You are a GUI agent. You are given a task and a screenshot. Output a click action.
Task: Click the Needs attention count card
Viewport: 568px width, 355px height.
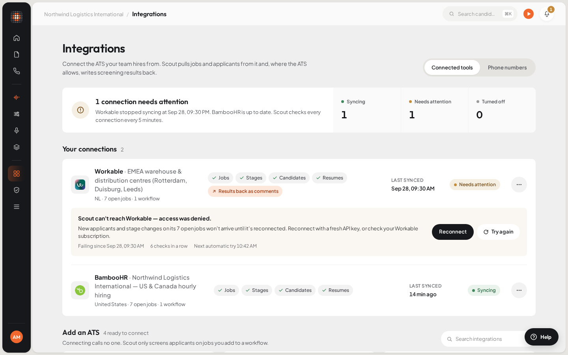[x=435, y=110]
